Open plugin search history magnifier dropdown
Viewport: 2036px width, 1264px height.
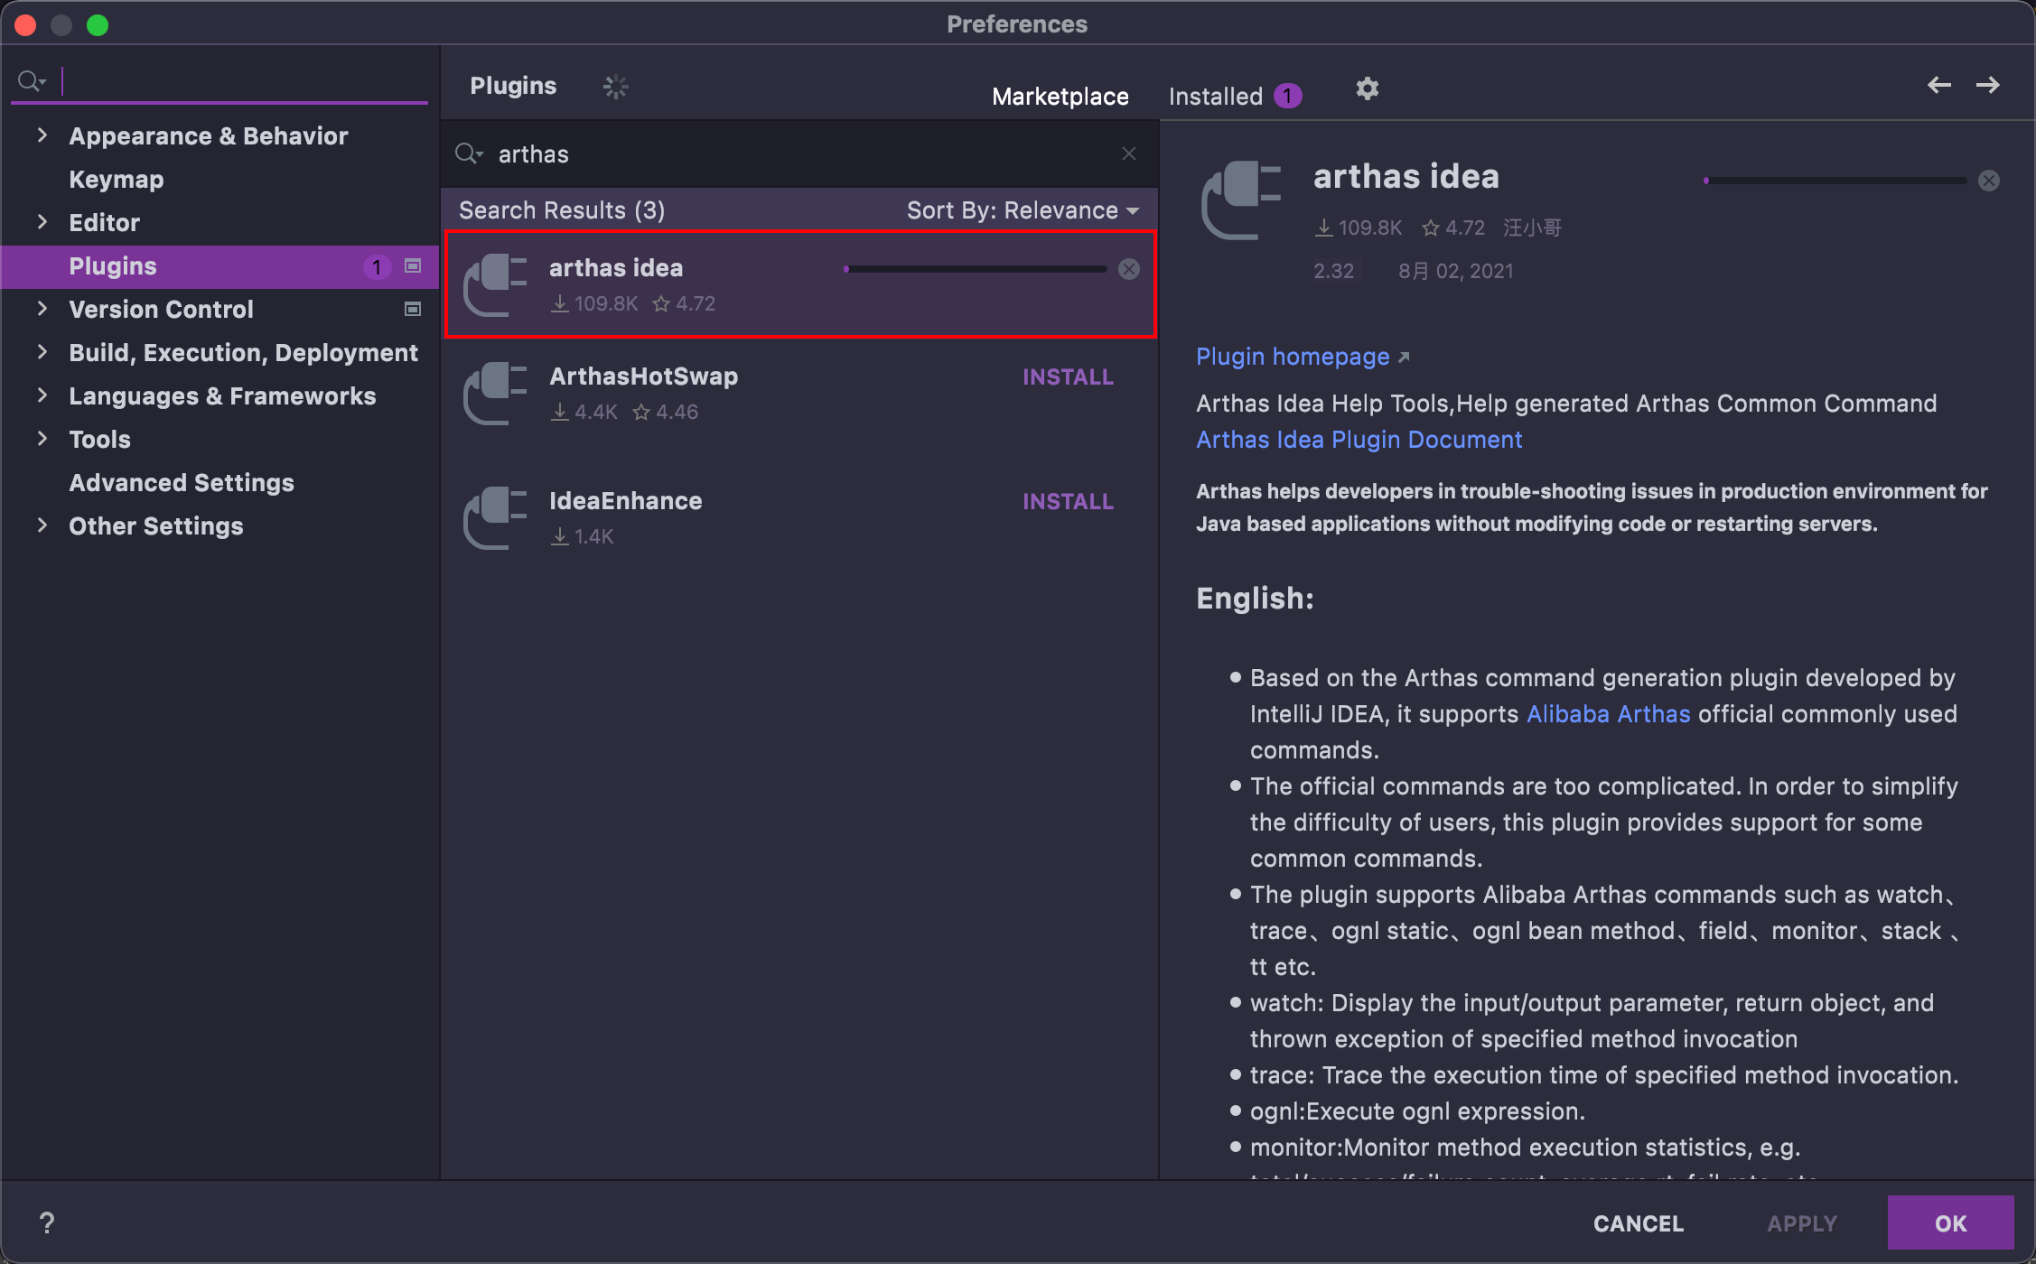(x=469, y=153)
